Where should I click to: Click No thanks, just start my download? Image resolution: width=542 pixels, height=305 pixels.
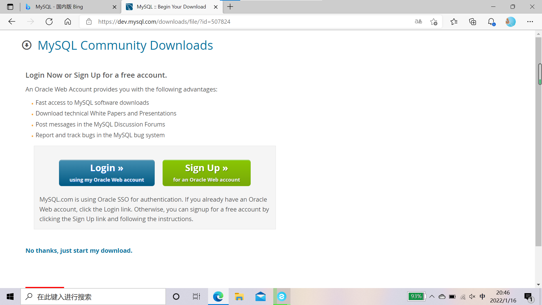tap(79, 250)
